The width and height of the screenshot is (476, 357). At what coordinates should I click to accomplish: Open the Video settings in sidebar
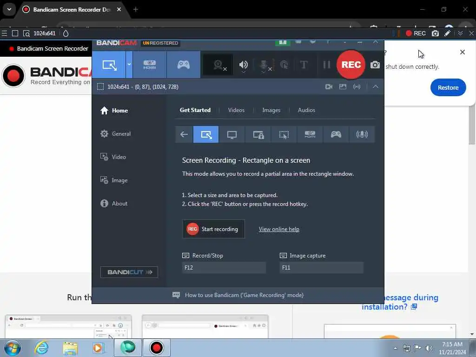[x=113, y=157]
